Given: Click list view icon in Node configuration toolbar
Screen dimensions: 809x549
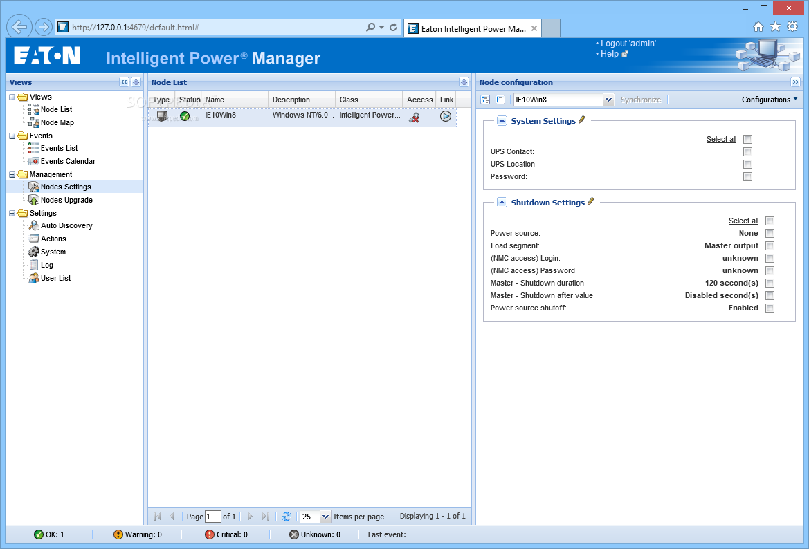Looking at the screenshot, I should coord(500,100).
